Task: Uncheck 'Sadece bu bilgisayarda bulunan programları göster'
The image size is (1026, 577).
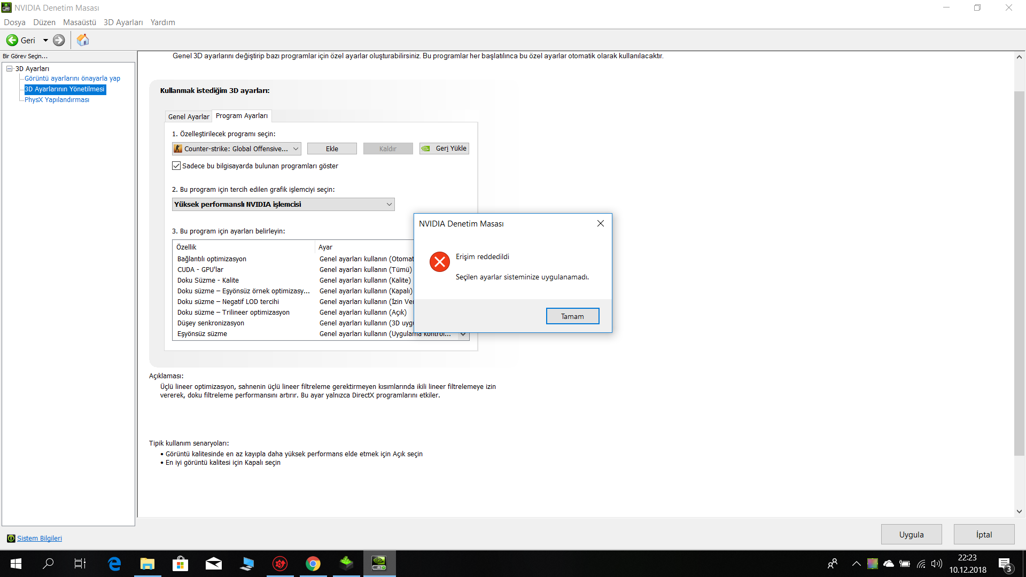Action: coord(176,166)
